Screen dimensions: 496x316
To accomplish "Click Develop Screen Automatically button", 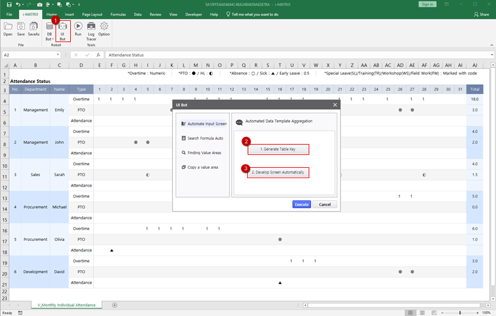I will point(278,173).
